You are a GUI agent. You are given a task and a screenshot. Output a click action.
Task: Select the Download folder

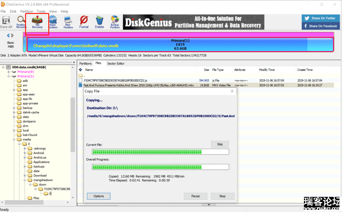(x=40, y=176)
